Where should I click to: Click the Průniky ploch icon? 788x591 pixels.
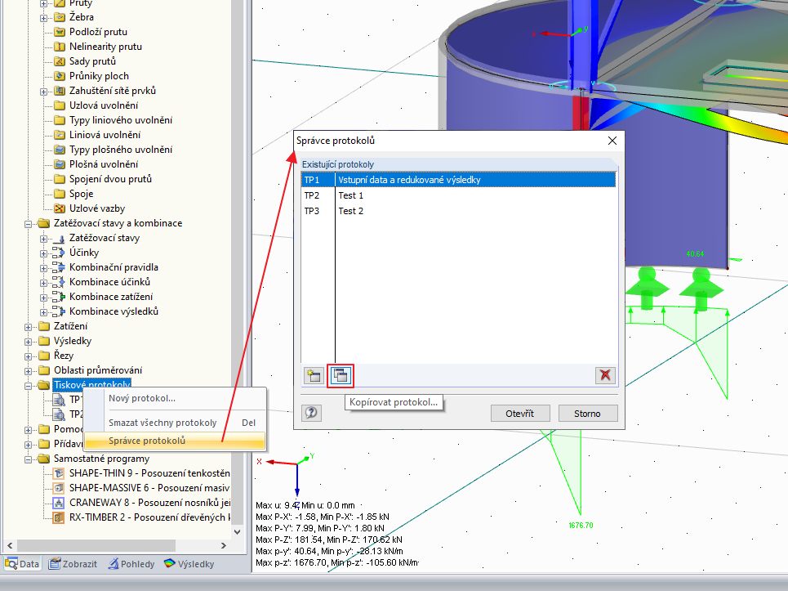point(60,76)
